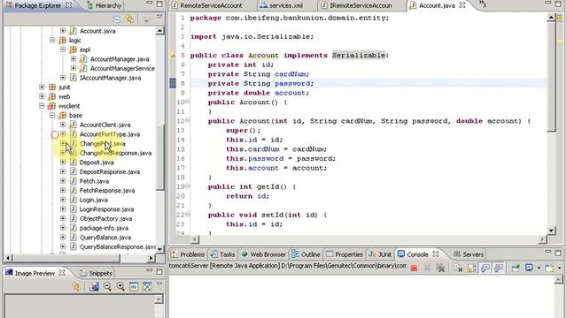
Task: Click Remove All Terminated Launches icon
Action: [x=440, y=268]
